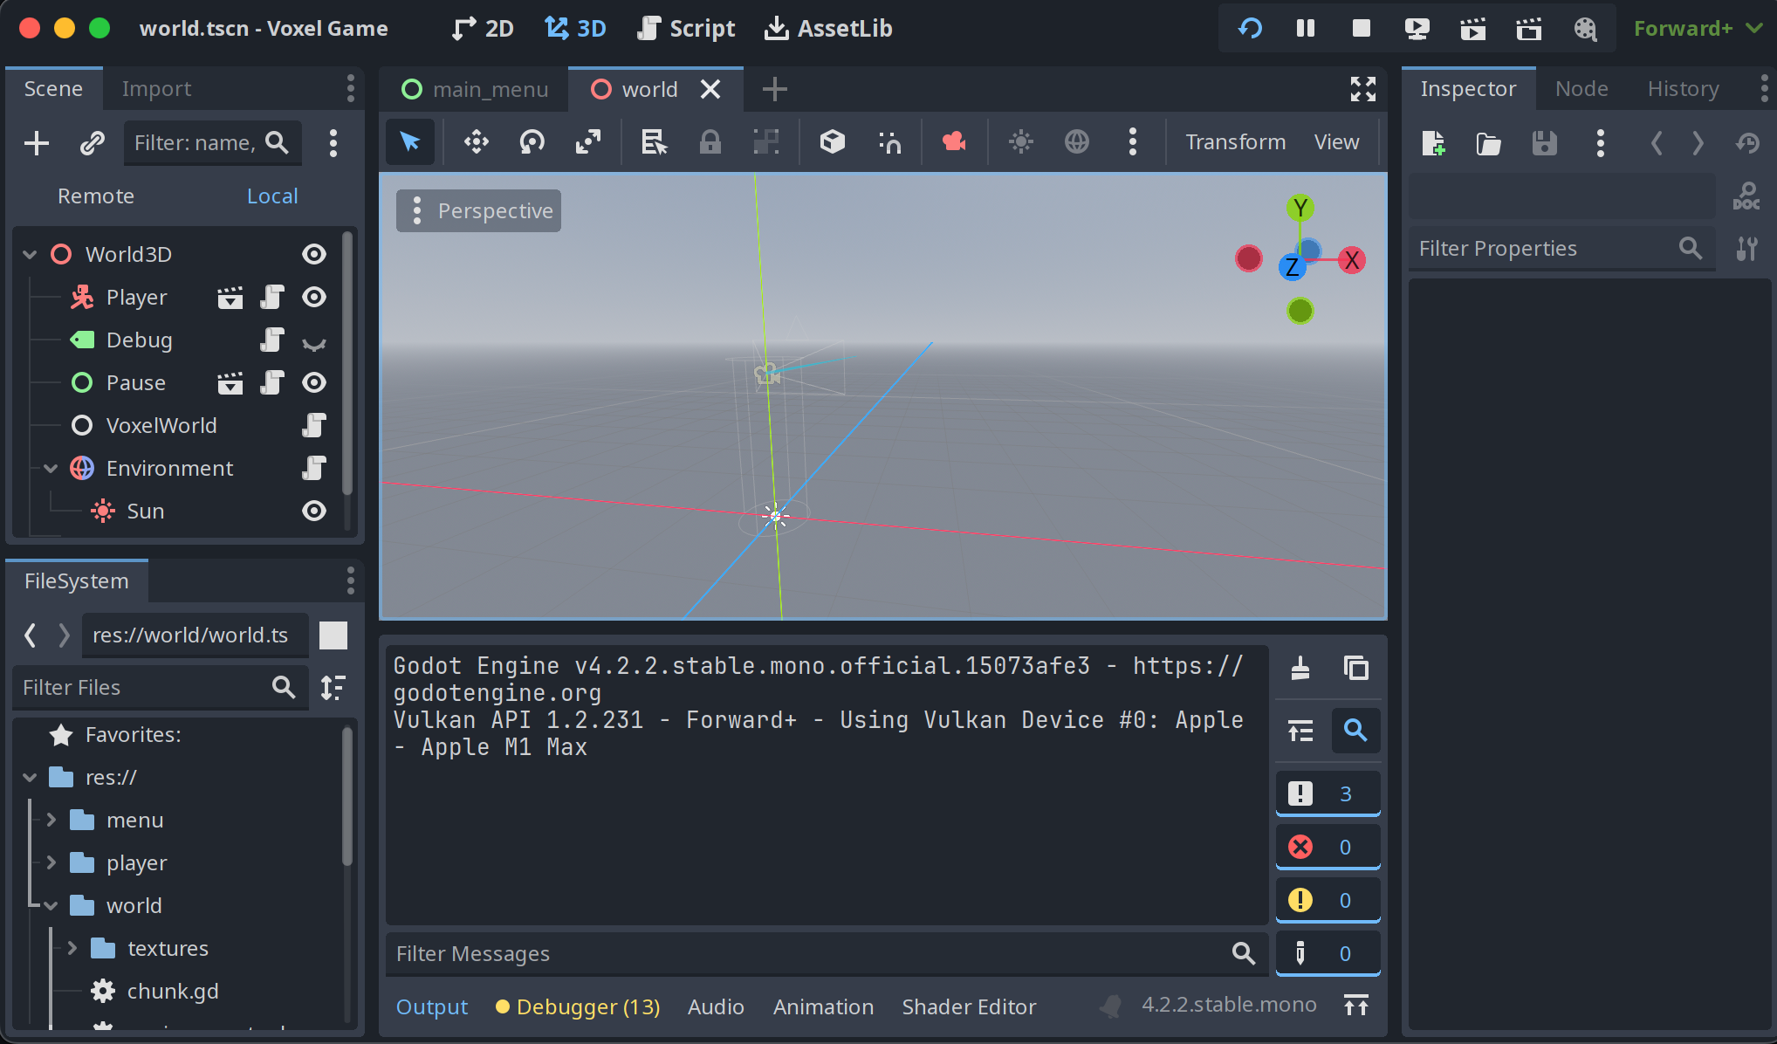Viewport: 1777px width, 1044px height.
Task: Toggle sun preview icon in toolbar
Action: pos(1020,141)
